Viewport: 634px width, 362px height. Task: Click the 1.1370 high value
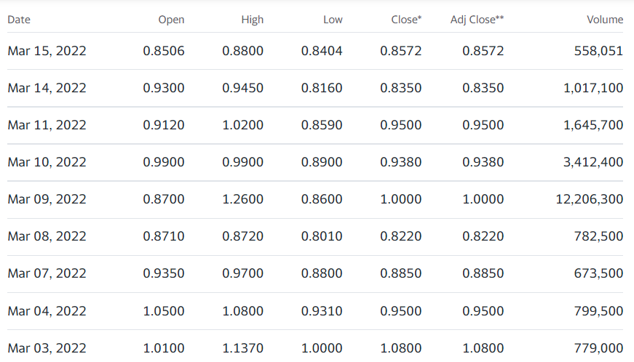point(242,348)
